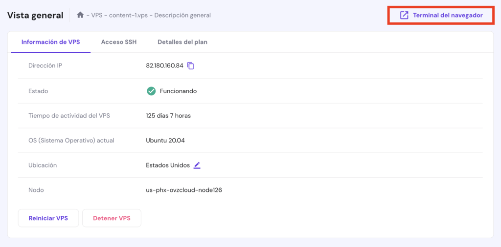This screenshot has height=247, width=501.
Task: Click the IP address 82.180.160.84
Action: coord(164,66)
